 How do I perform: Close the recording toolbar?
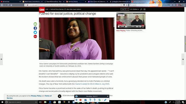pyautogui.click(x=107, y=96)
